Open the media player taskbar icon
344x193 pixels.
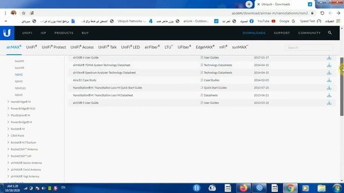click(x=305, y=188)
